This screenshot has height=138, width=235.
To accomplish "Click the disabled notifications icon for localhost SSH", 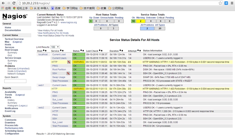I will (x=68, y=73).
